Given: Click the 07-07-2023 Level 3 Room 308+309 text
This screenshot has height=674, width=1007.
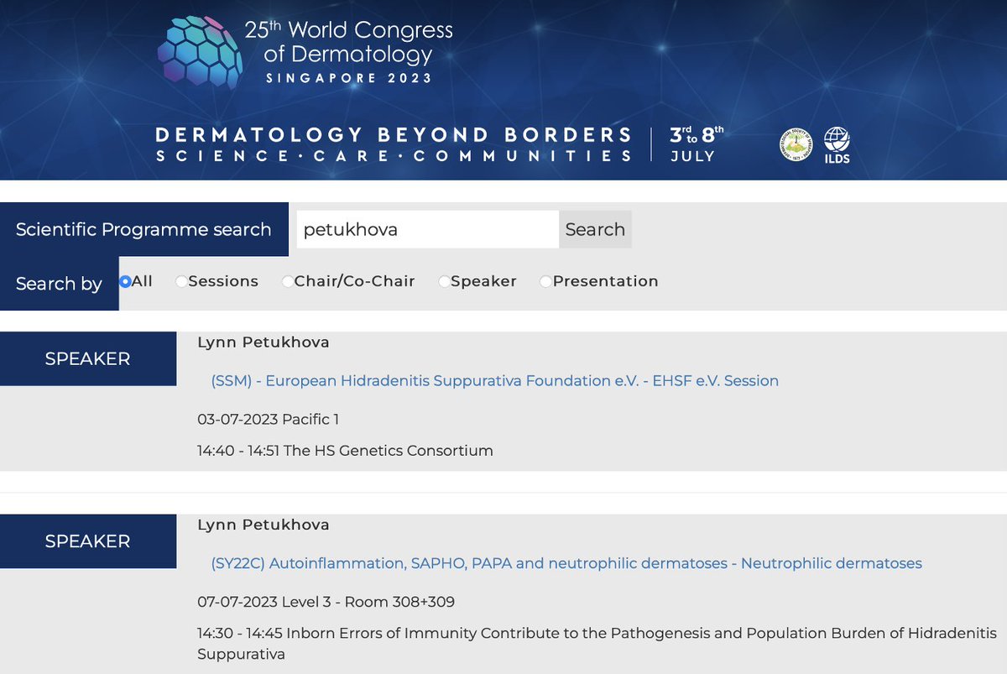Looking at the screenshot, I should 326,602.
